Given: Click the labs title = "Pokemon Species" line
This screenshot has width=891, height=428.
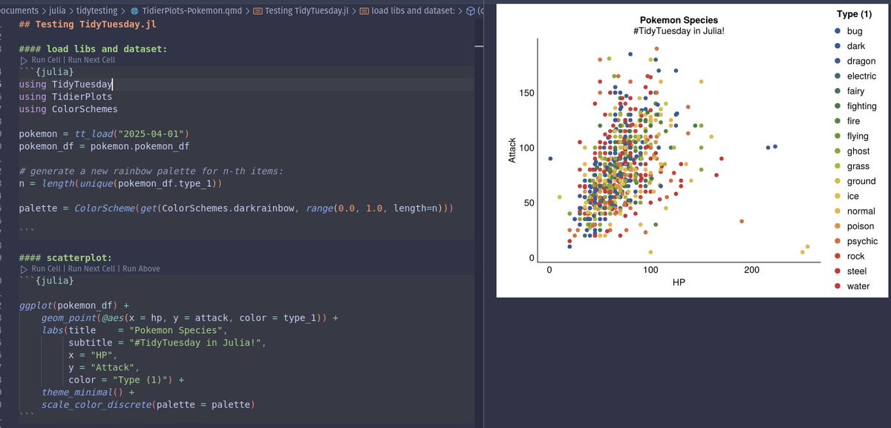Looking at the screenshot, I should click(x=136, y=329).
